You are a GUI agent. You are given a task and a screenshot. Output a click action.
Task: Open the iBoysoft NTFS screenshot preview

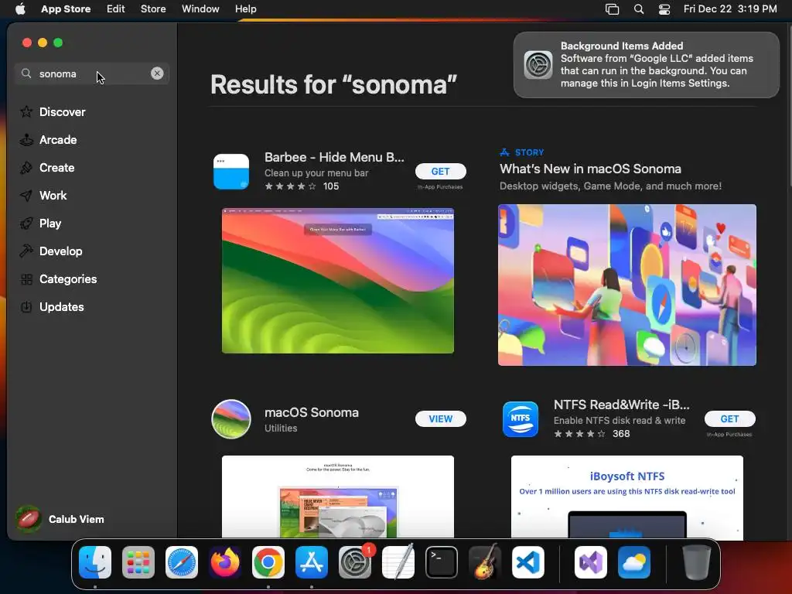(627, 497)
